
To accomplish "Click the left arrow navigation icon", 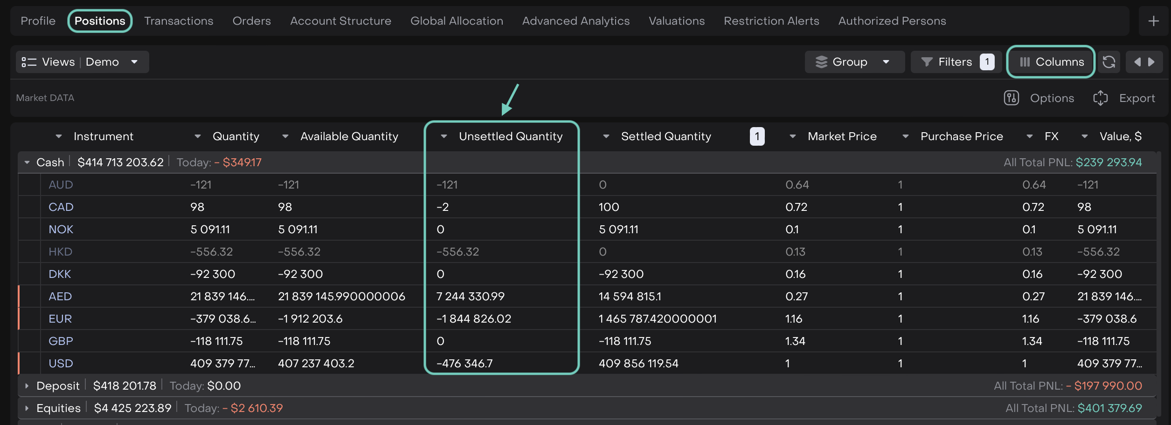I will click(1137, 62).
